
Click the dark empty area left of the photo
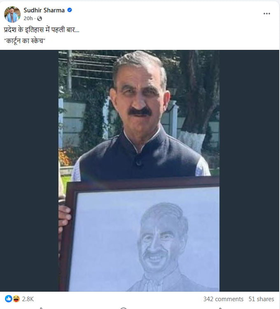pyautogui.click(x=29, y=171)
